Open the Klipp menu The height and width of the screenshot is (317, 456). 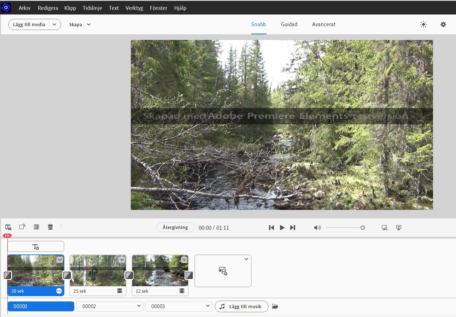click(70, 8)
